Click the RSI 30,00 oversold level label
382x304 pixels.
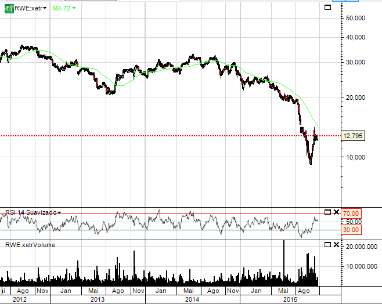click(351, 230)
